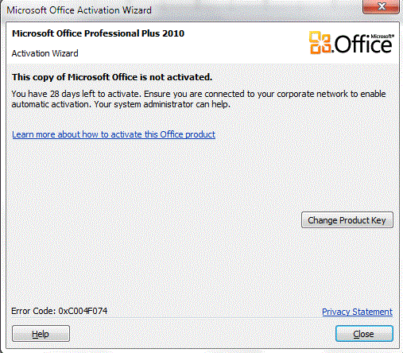Open the Learn more about activating Office link
The image size is (403, 353).
(x=114, y=134)
